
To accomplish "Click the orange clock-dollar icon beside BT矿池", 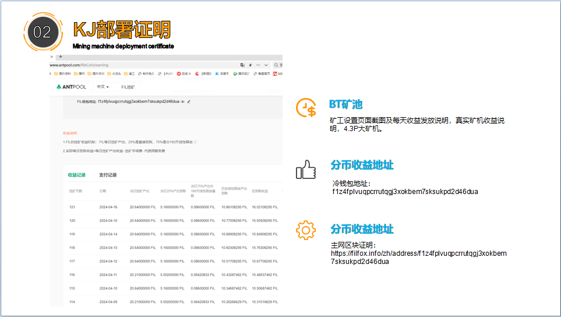I will pyautogui.click(x=306, y=108).
